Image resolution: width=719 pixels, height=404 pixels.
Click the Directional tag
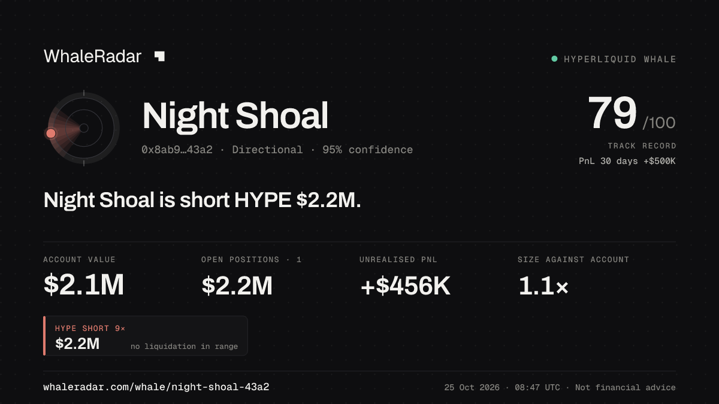(267, 150)
